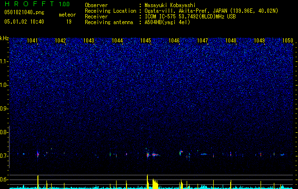Click the 0.8 kHz frequency label
The image size is (298, 189).
pos(4,132)
